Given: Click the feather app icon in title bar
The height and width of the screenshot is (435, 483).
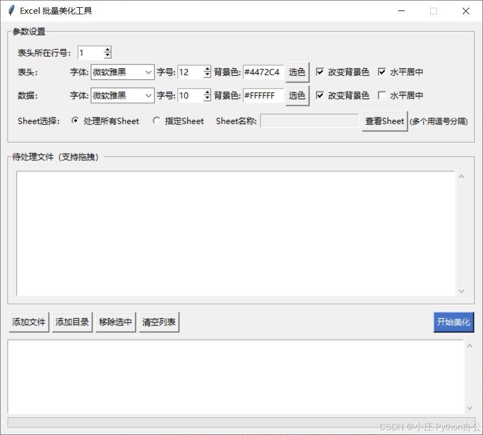Looking at the screenshot, I should click(x=12, y=10).
